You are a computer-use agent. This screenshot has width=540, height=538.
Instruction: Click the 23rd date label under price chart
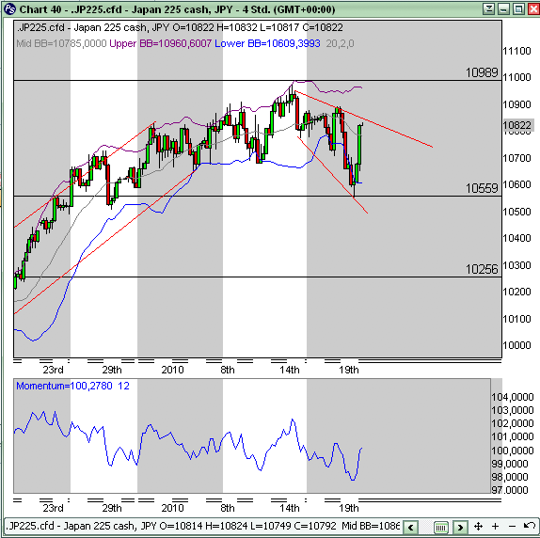pos(53,370)
